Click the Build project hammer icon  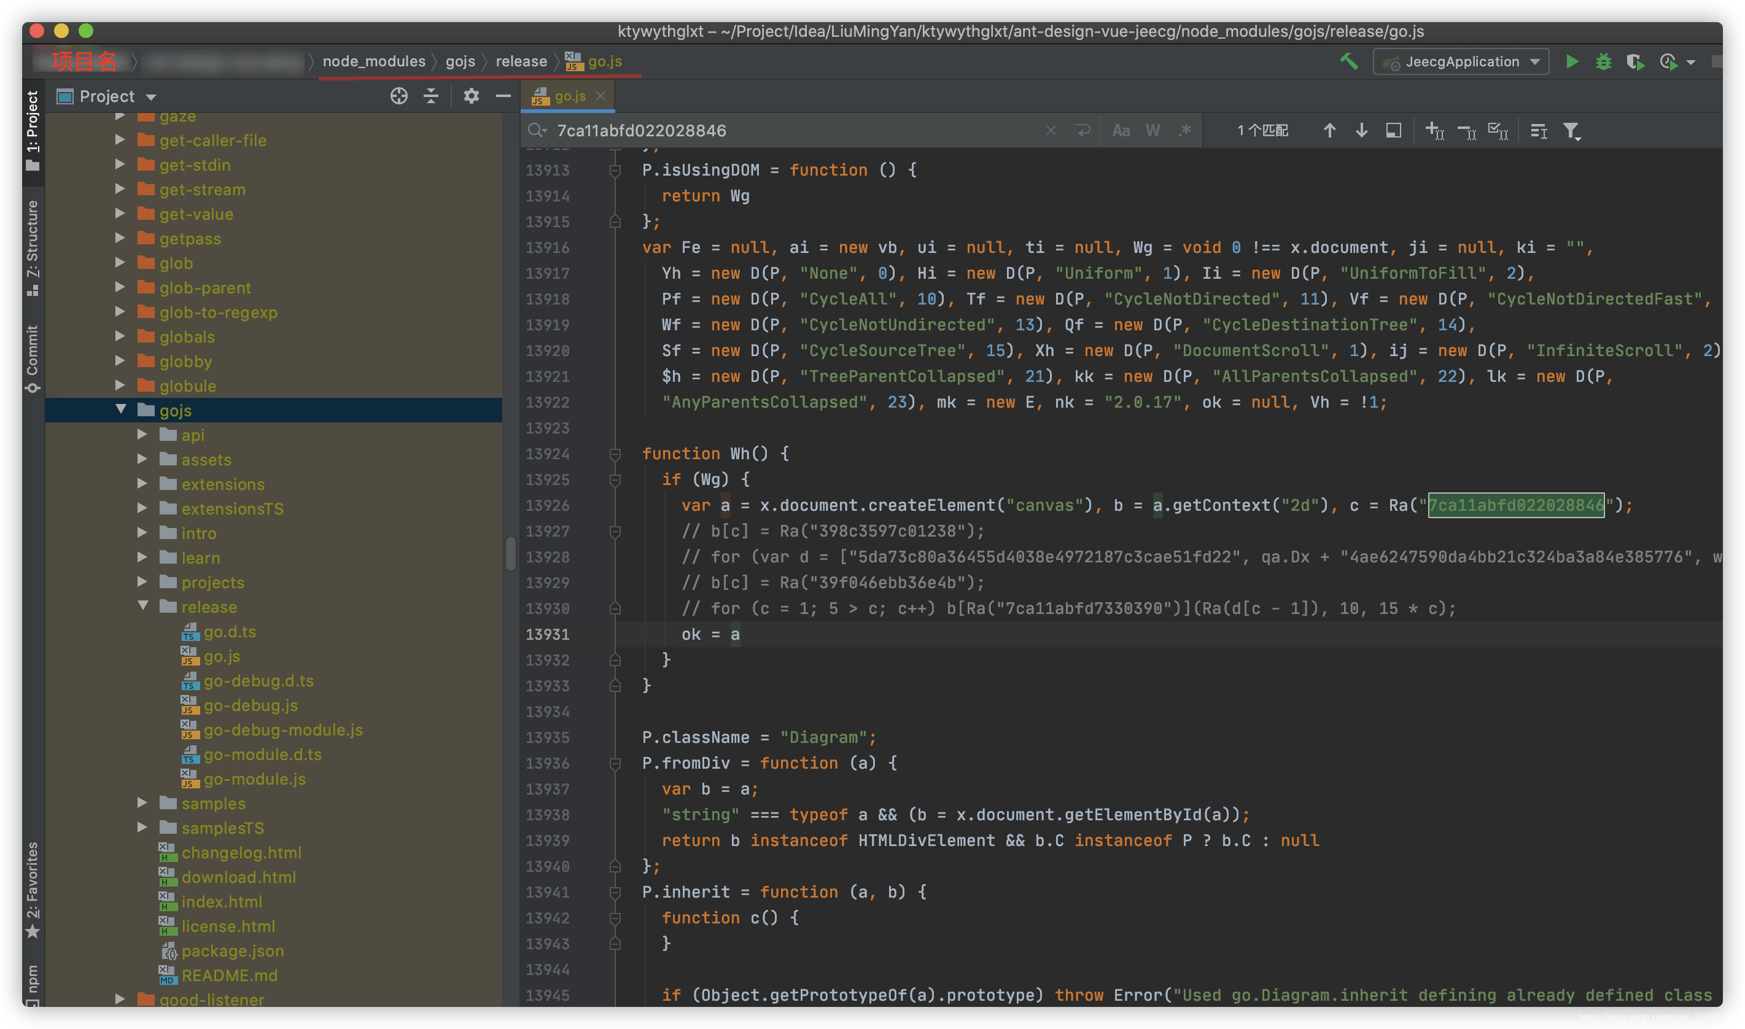tap(1348, 62)
